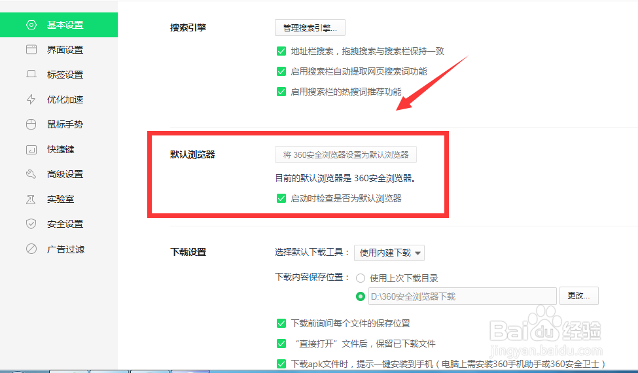Uncheck 启动时检查是否为默认浏览器

click(x=281, y=198)
